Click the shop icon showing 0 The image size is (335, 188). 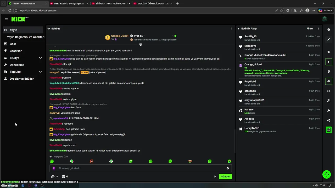65,177
